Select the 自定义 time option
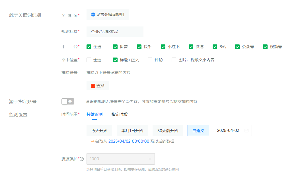 198,131
